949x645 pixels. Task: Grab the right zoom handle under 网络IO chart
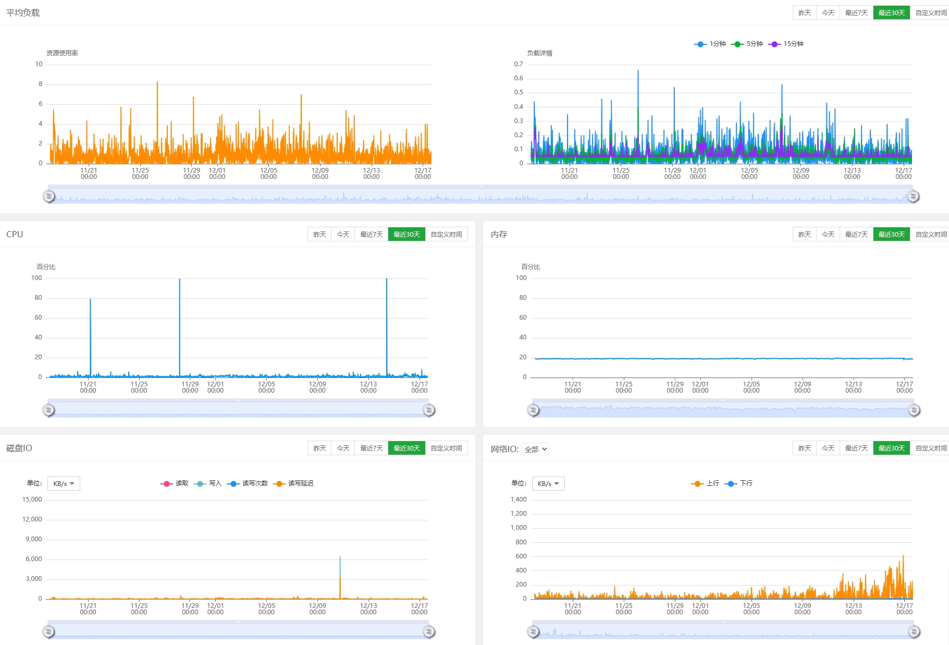(914, 632)
